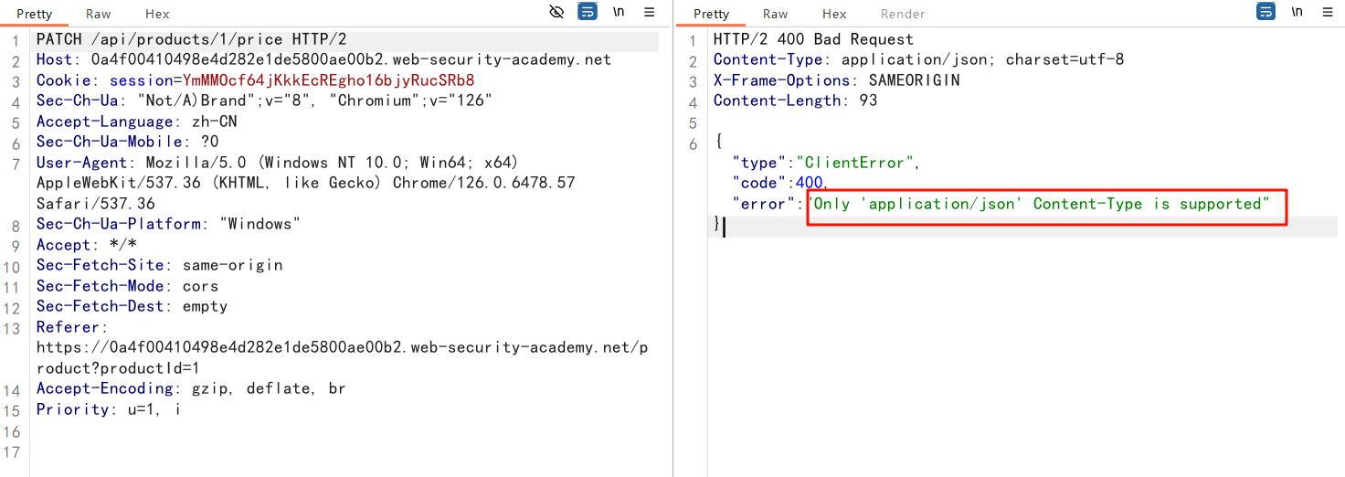Open the response viewer hamburger options menu
The height and width of the screenshot is (477, 1345).
pyautogui.click(x=1327, y=12)
